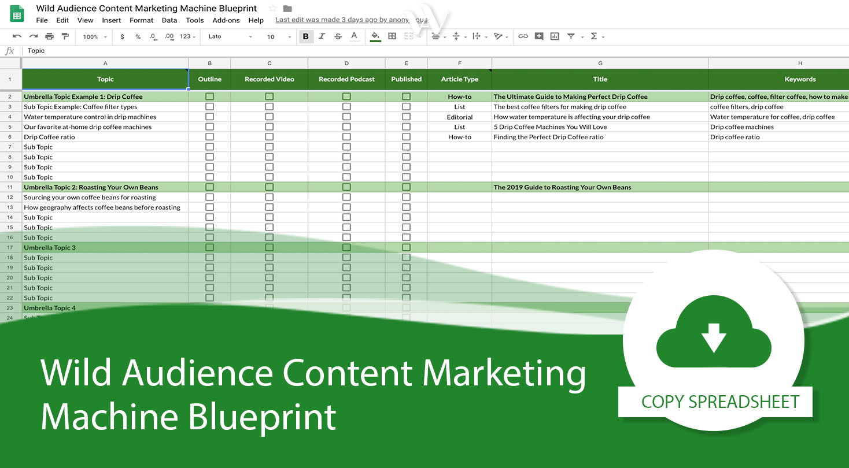The image size is (849, 468).
Task: Format as currency with the dollar icon
Action: pos(122,36)
